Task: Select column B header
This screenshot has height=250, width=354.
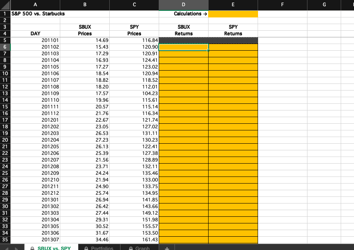Action: click(85, 5)
